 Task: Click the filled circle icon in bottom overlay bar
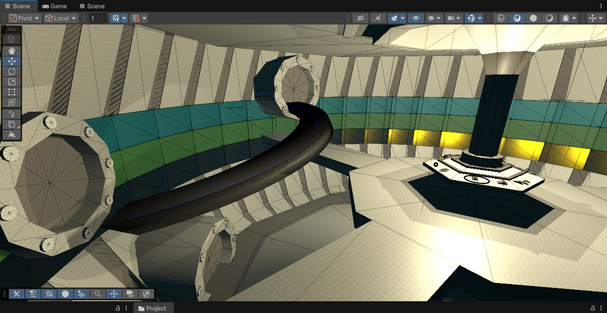pyautogui.click(x=65, y=294)
